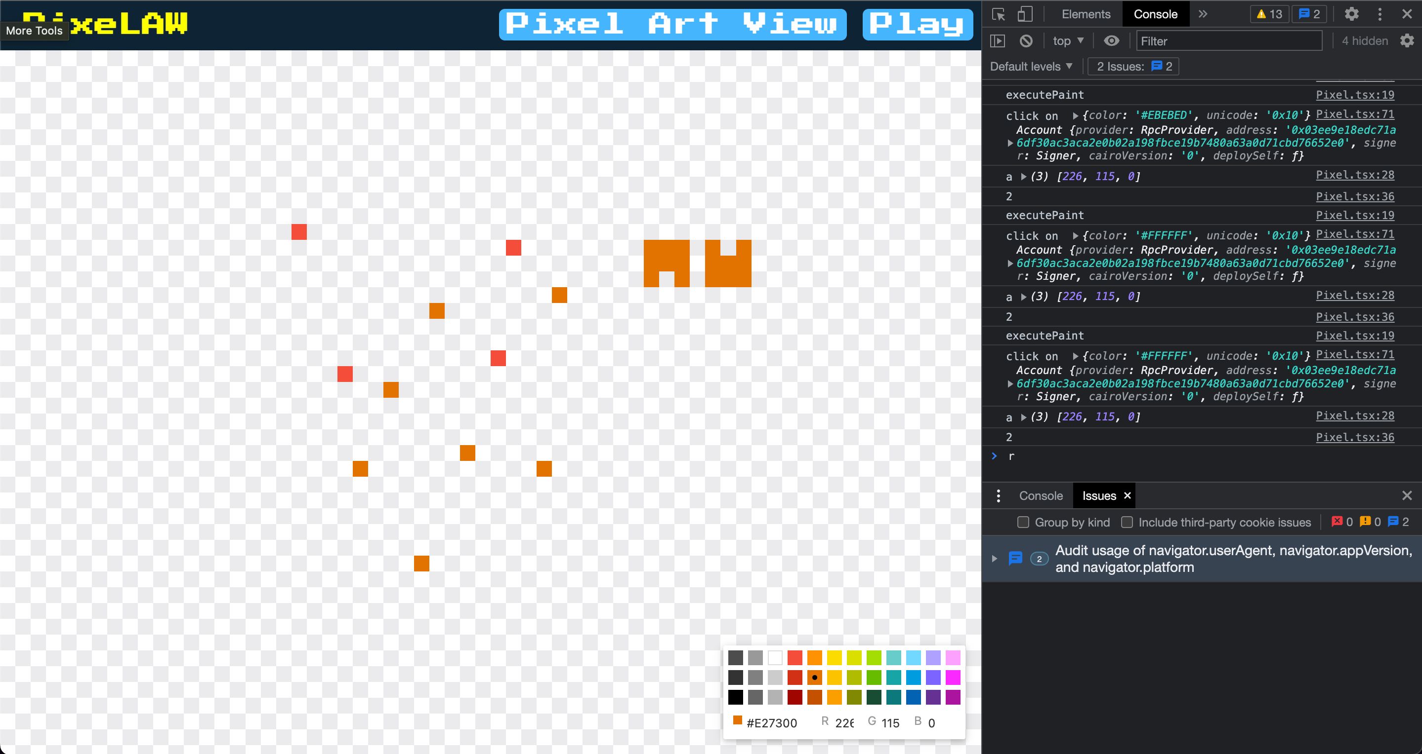The image size is (1422, 754).
Task: Select the Console tab in top toolbar
Action: coord(1155,14)
